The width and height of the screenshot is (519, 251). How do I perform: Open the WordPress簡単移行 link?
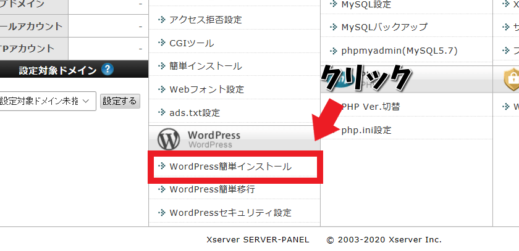(212, 189)
